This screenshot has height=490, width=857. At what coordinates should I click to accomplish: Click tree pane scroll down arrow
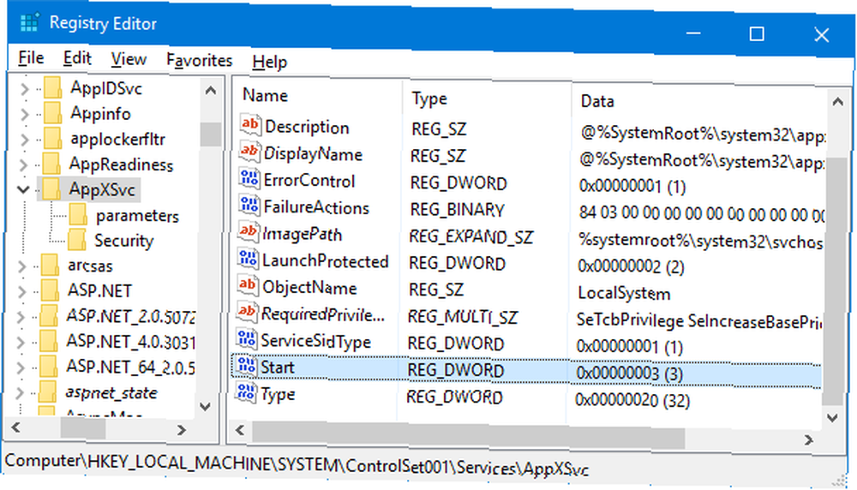206,406
